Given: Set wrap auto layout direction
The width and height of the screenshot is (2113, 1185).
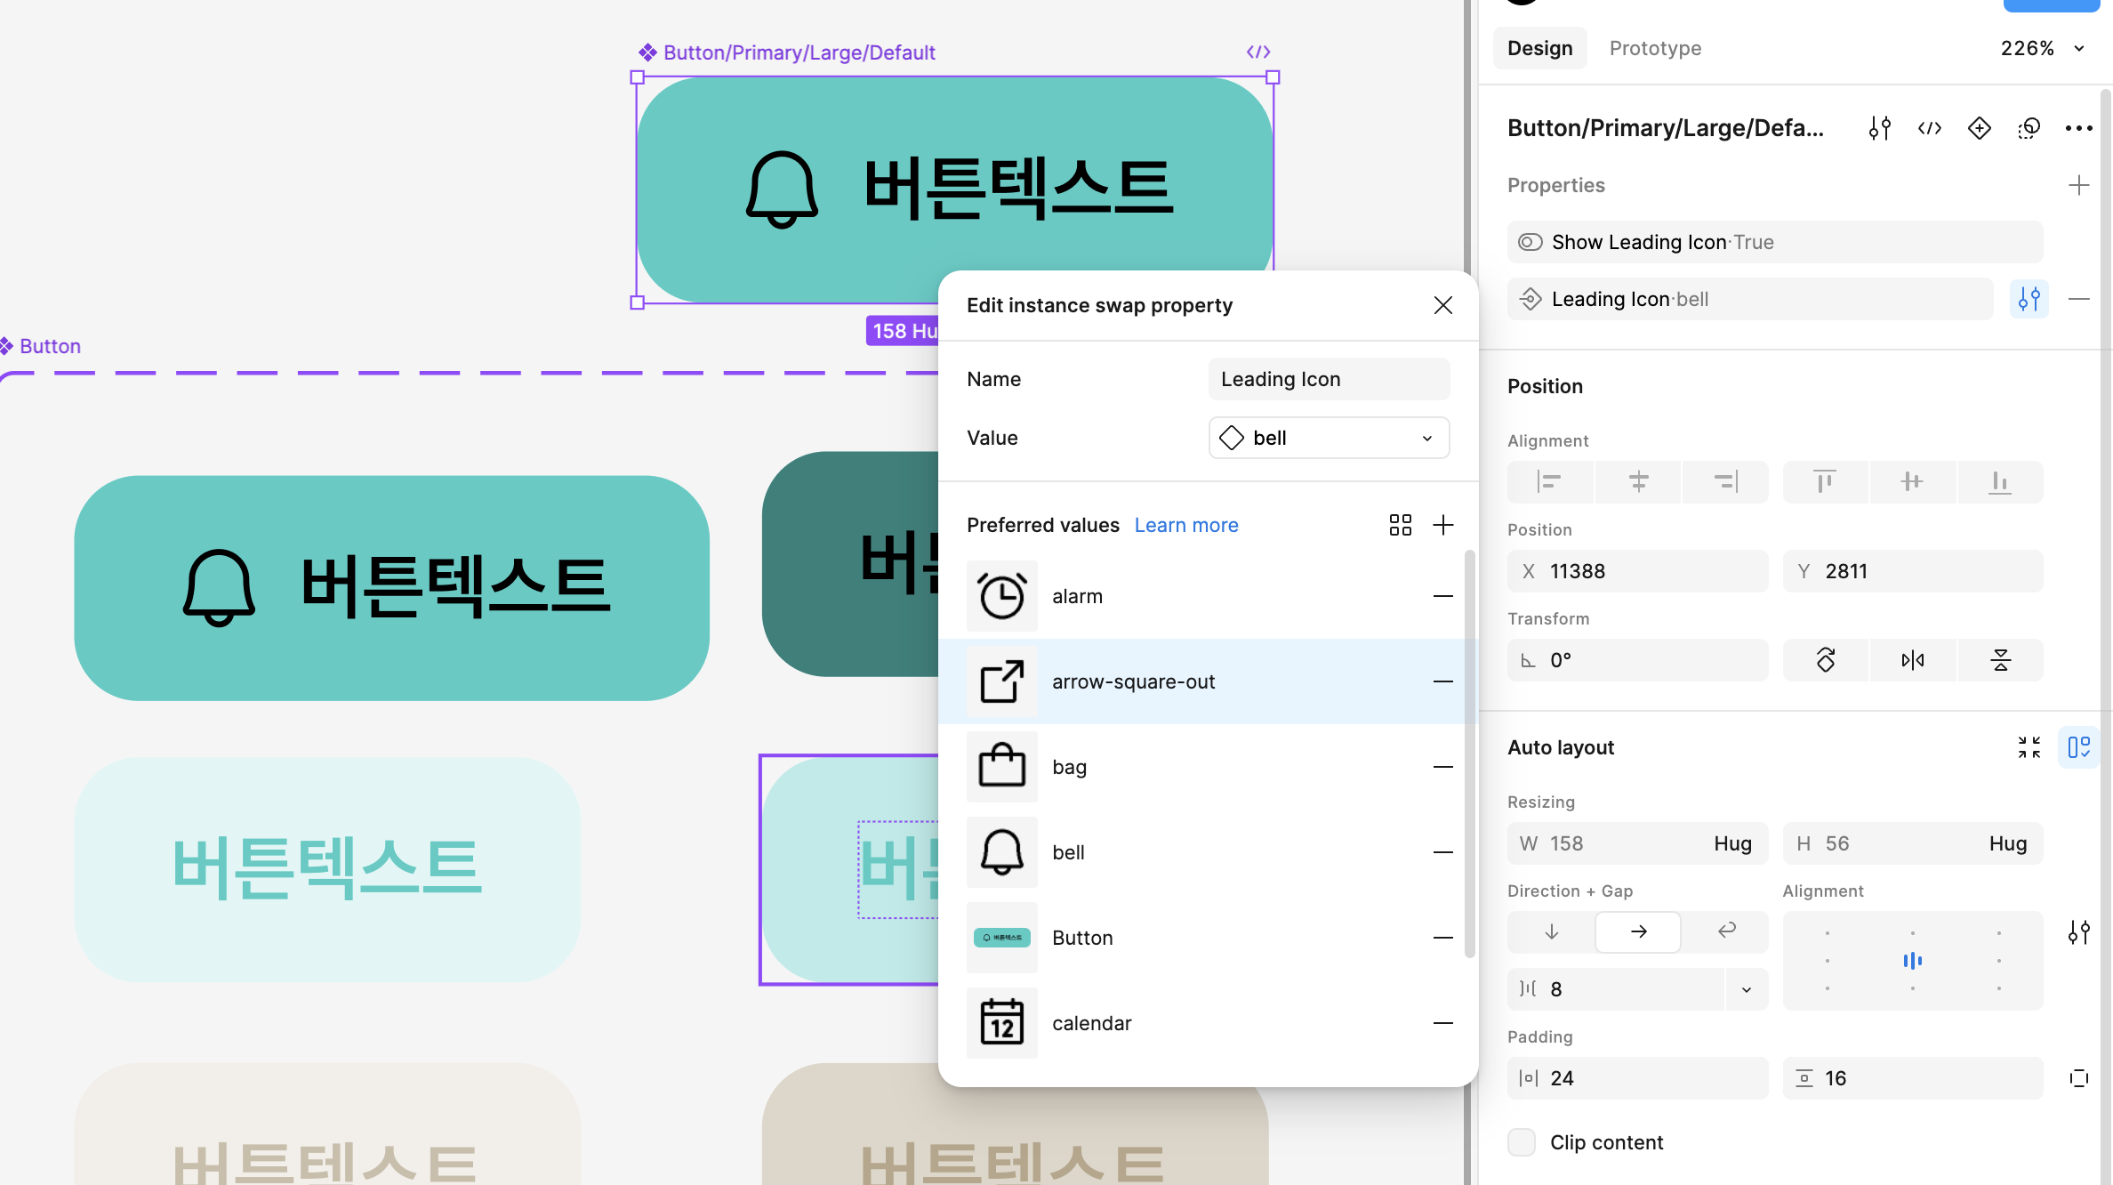Looking at the screenshot, I should 1725,931.
